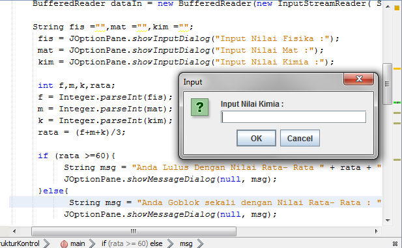
Task: Click the horizontal scrollbar right arrow
Action: (x=376, y=231)
